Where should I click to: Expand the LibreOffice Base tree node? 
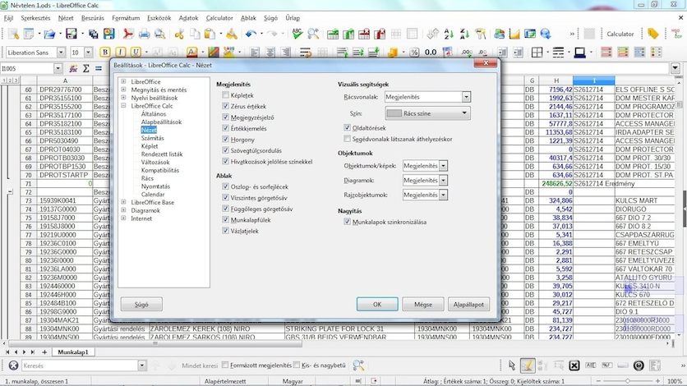point(124,202)
